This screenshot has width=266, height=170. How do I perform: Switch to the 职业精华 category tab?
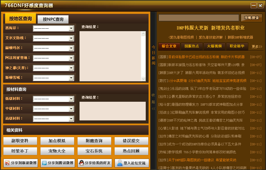pos(237,46)
